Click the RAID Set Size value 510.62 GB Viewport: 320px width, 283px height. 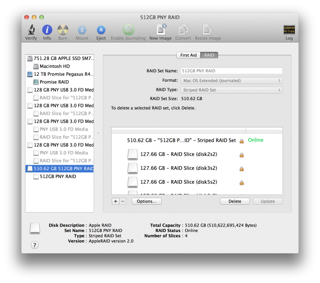pyautogui.click(x=192, y=99)
